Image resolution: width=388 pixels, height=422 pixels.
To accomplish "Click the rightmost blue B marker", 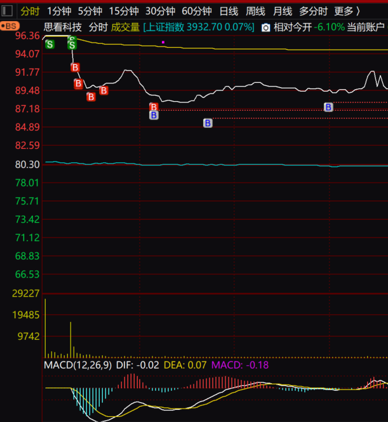I will tap(328, 107).
